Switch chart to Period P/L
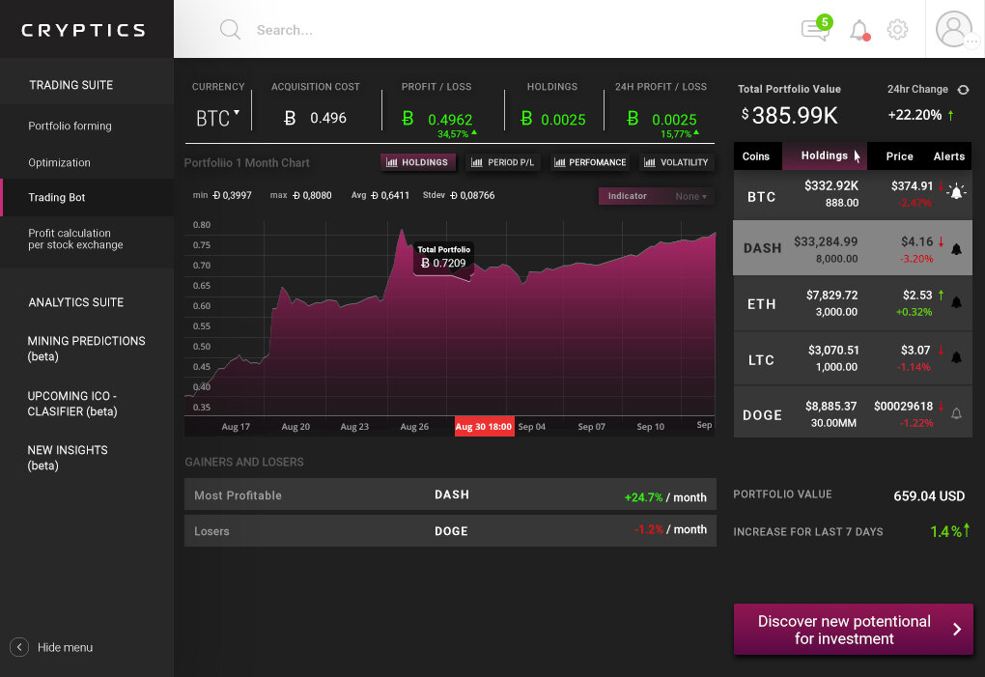The height and width of the screenshot is (677, 985). click(x=503, y=162)
